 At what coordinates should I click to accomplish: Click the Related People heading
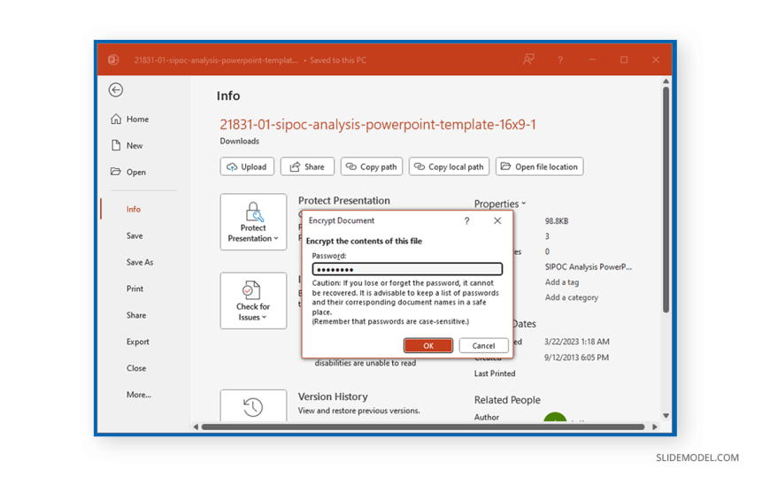507,400
